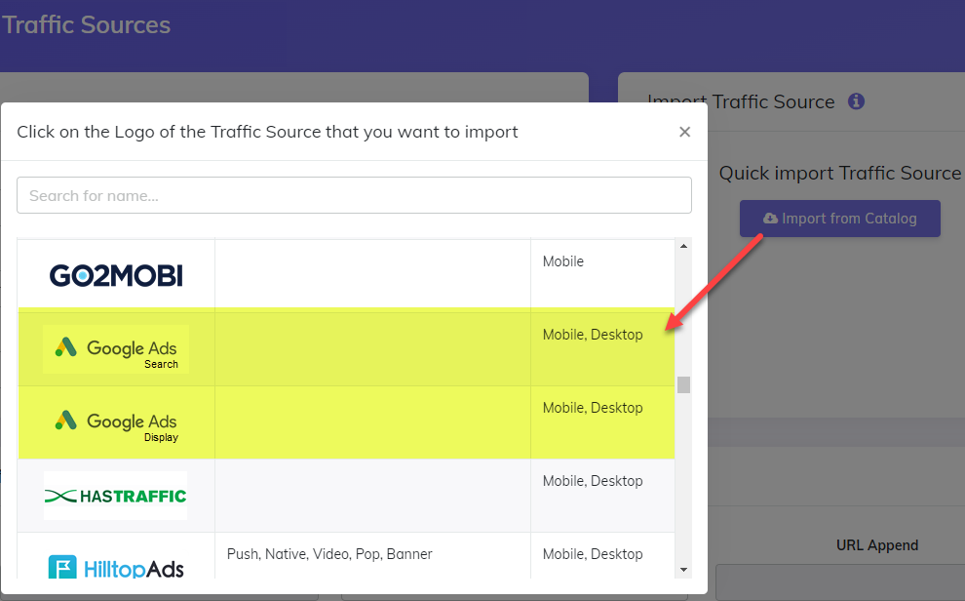This screenshot has width=965, height=601.
Task: Click 'Mobile' in GO2MOBI row
Action: tap(562, 261)
